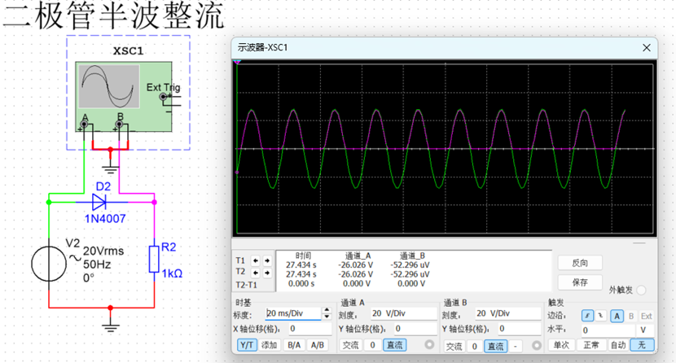676x363 pixels.
Task: Click the 保存 button
Action: click(x=579, y=282)
